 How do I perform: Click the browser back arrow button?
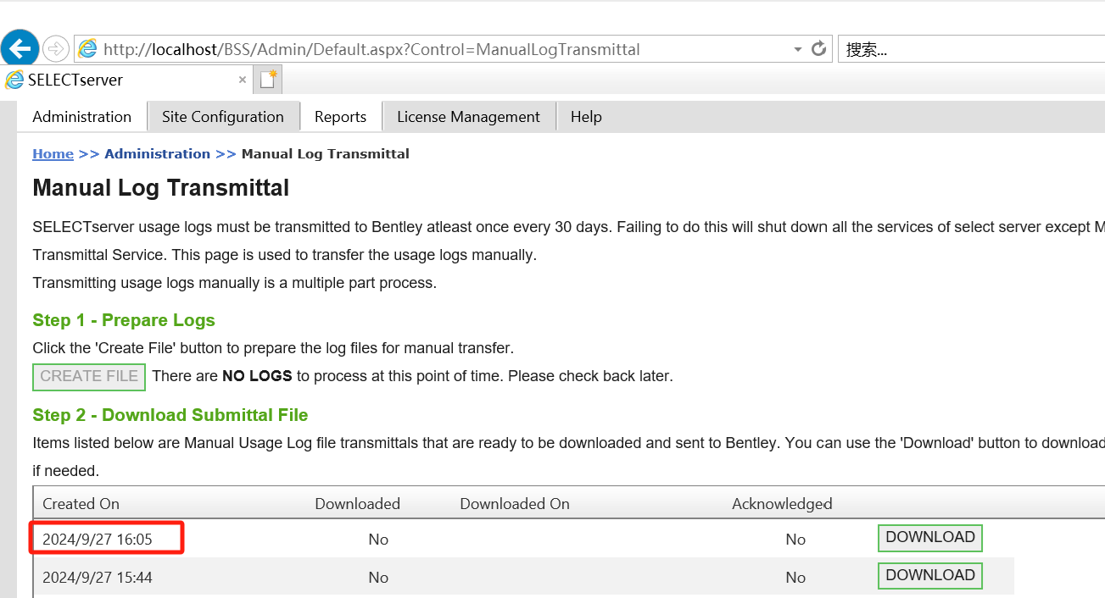click(20, 48)
